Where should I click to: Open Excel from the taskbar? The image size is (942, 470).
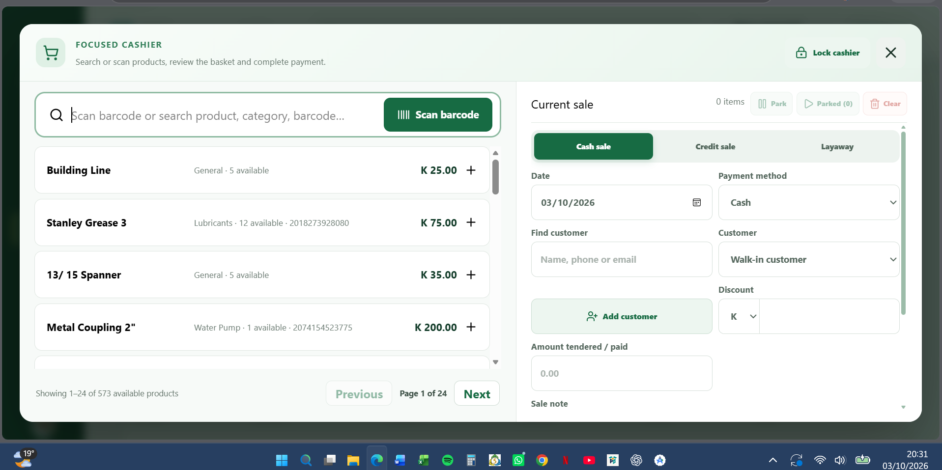[424, 460]
